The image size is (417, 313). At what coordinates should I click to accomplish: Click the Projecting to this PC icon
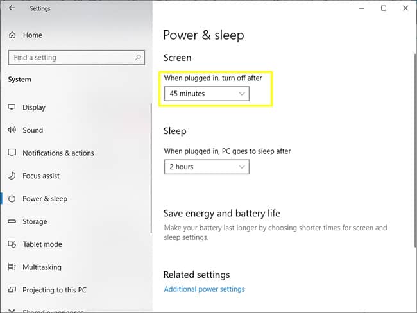click(12, 290)
